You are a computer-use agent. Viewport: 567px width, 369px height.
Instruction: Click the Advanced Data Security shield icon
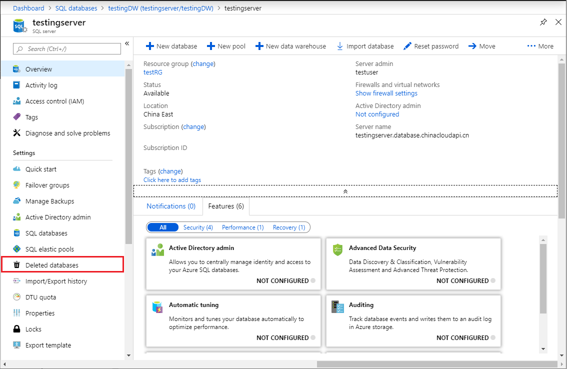pos(337,250)
